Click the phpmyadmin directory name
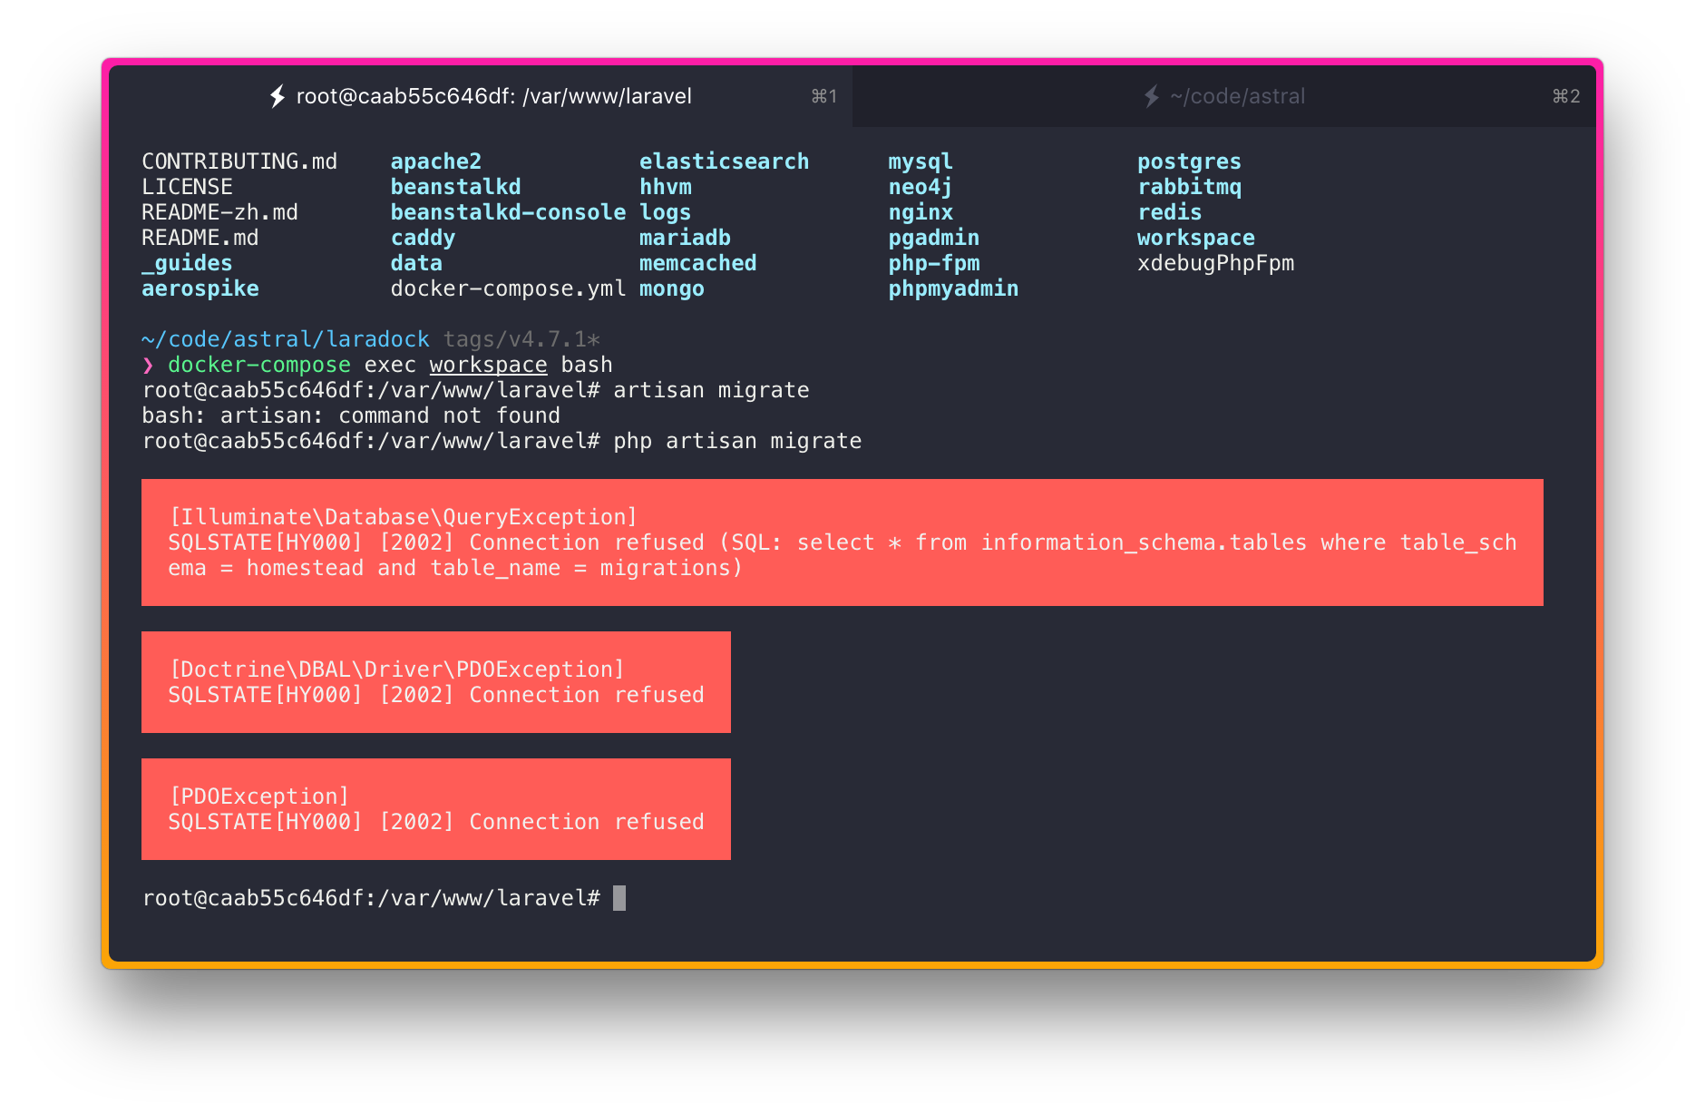The width and height of the screenshot is (1705, 1114). pyautogui.click(x=953, y=288)
